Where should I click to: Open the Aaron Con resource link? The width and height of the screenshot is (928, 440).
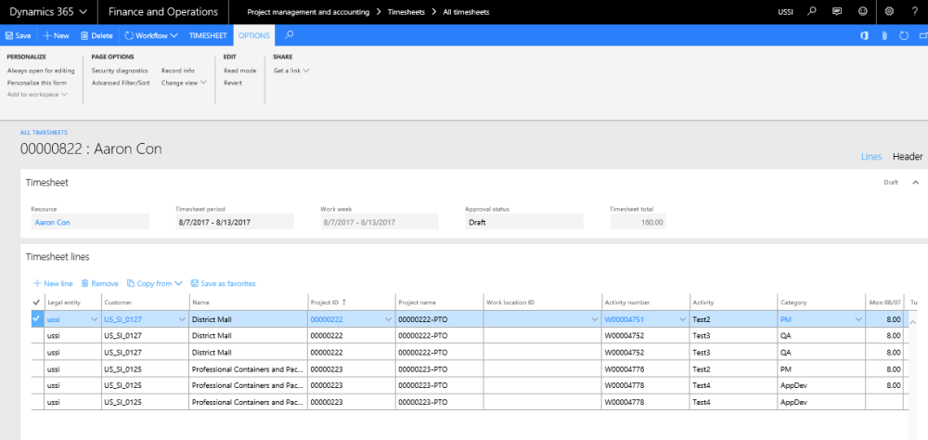[x=52, y=223]
